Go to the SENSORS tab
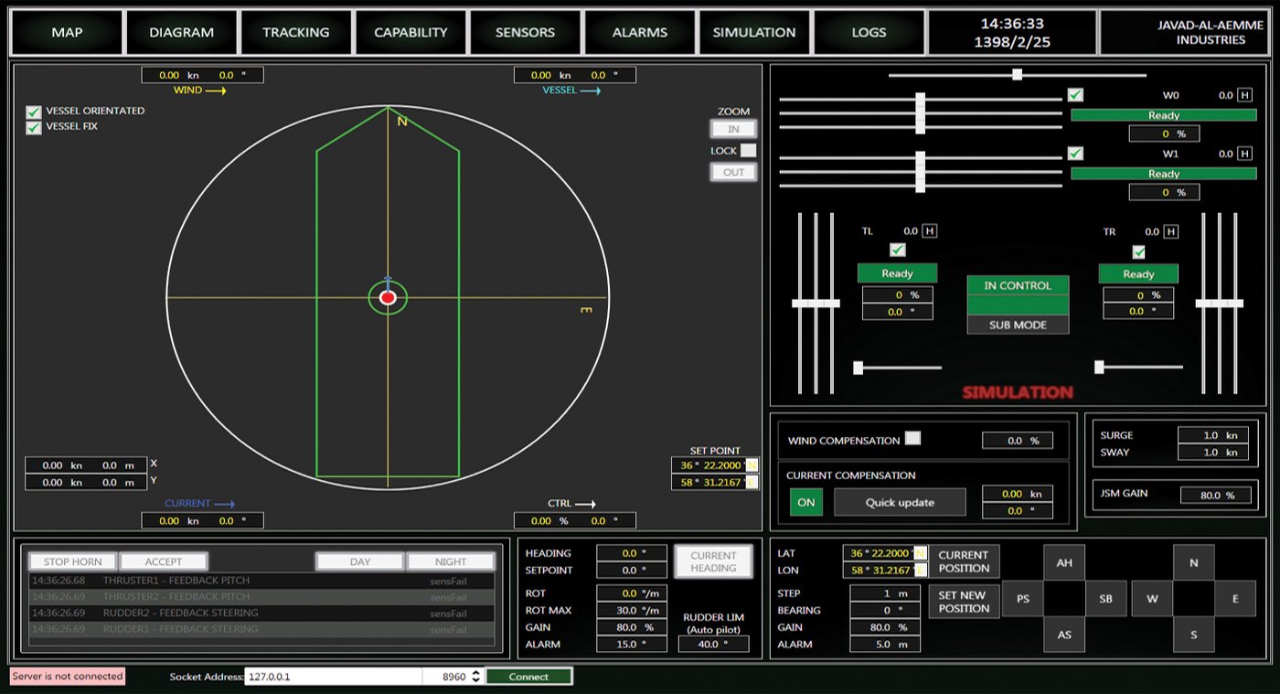 (525, 32)
